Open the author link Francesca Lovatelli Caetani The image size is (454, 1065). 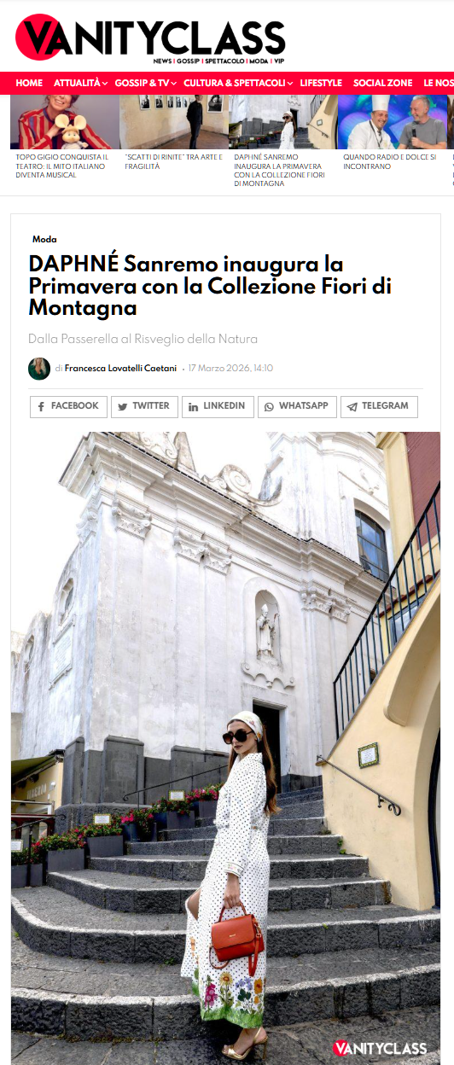[x=120, y=369]
